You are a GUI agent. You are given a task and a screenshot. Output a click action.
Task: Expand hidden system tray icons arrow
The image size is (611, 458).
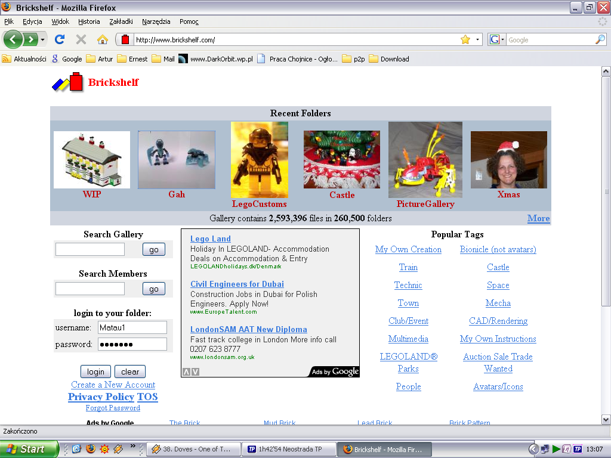point(533,449)
